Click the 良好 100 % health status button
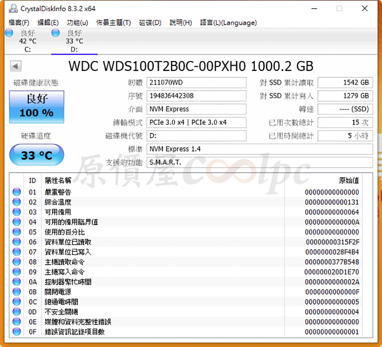Screen dimensions: 382x347 pyautogui.click(x=37, y=107)
